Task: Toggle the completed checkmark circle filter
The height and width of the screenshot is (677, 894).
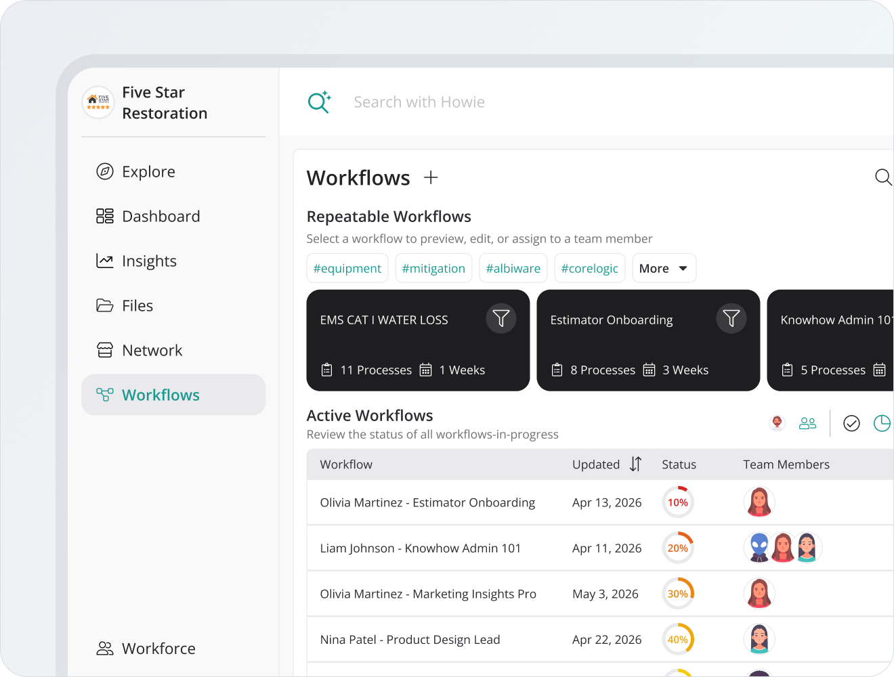Action: point(851,423)
